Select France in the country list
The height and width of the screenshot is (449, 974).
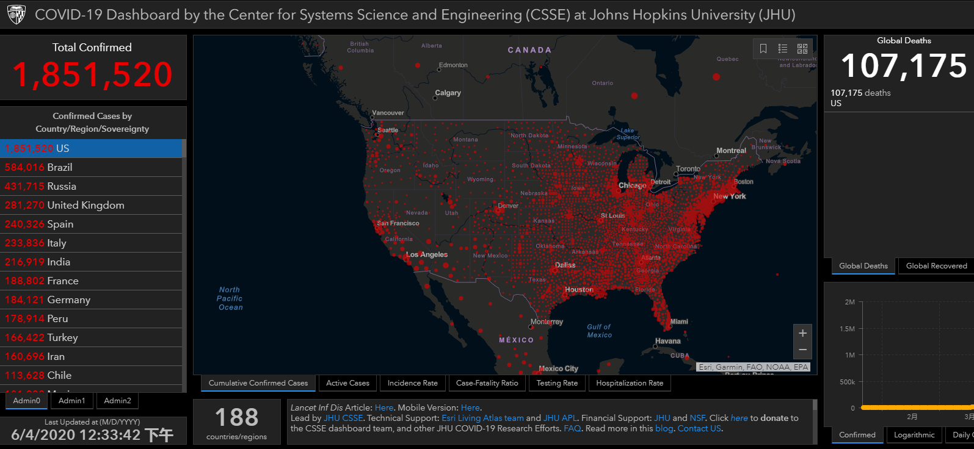click(91, 281)
